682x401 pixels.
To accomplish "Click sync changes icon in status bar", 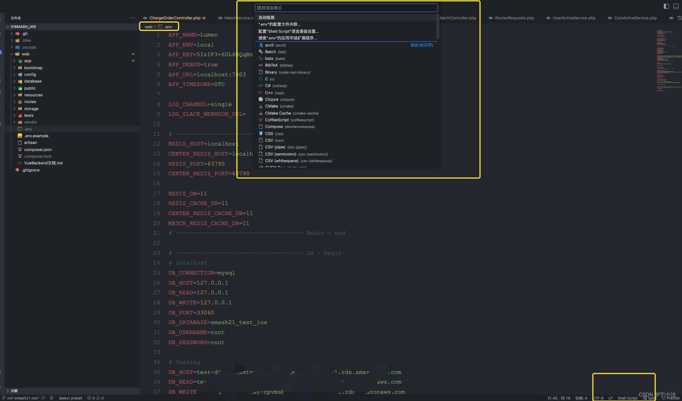I will pos(43,398).
